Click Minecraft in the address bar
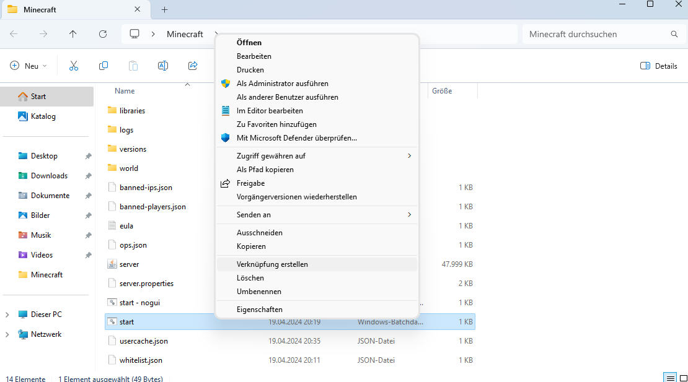The image size is (688, 382). [x=185, y=34]
